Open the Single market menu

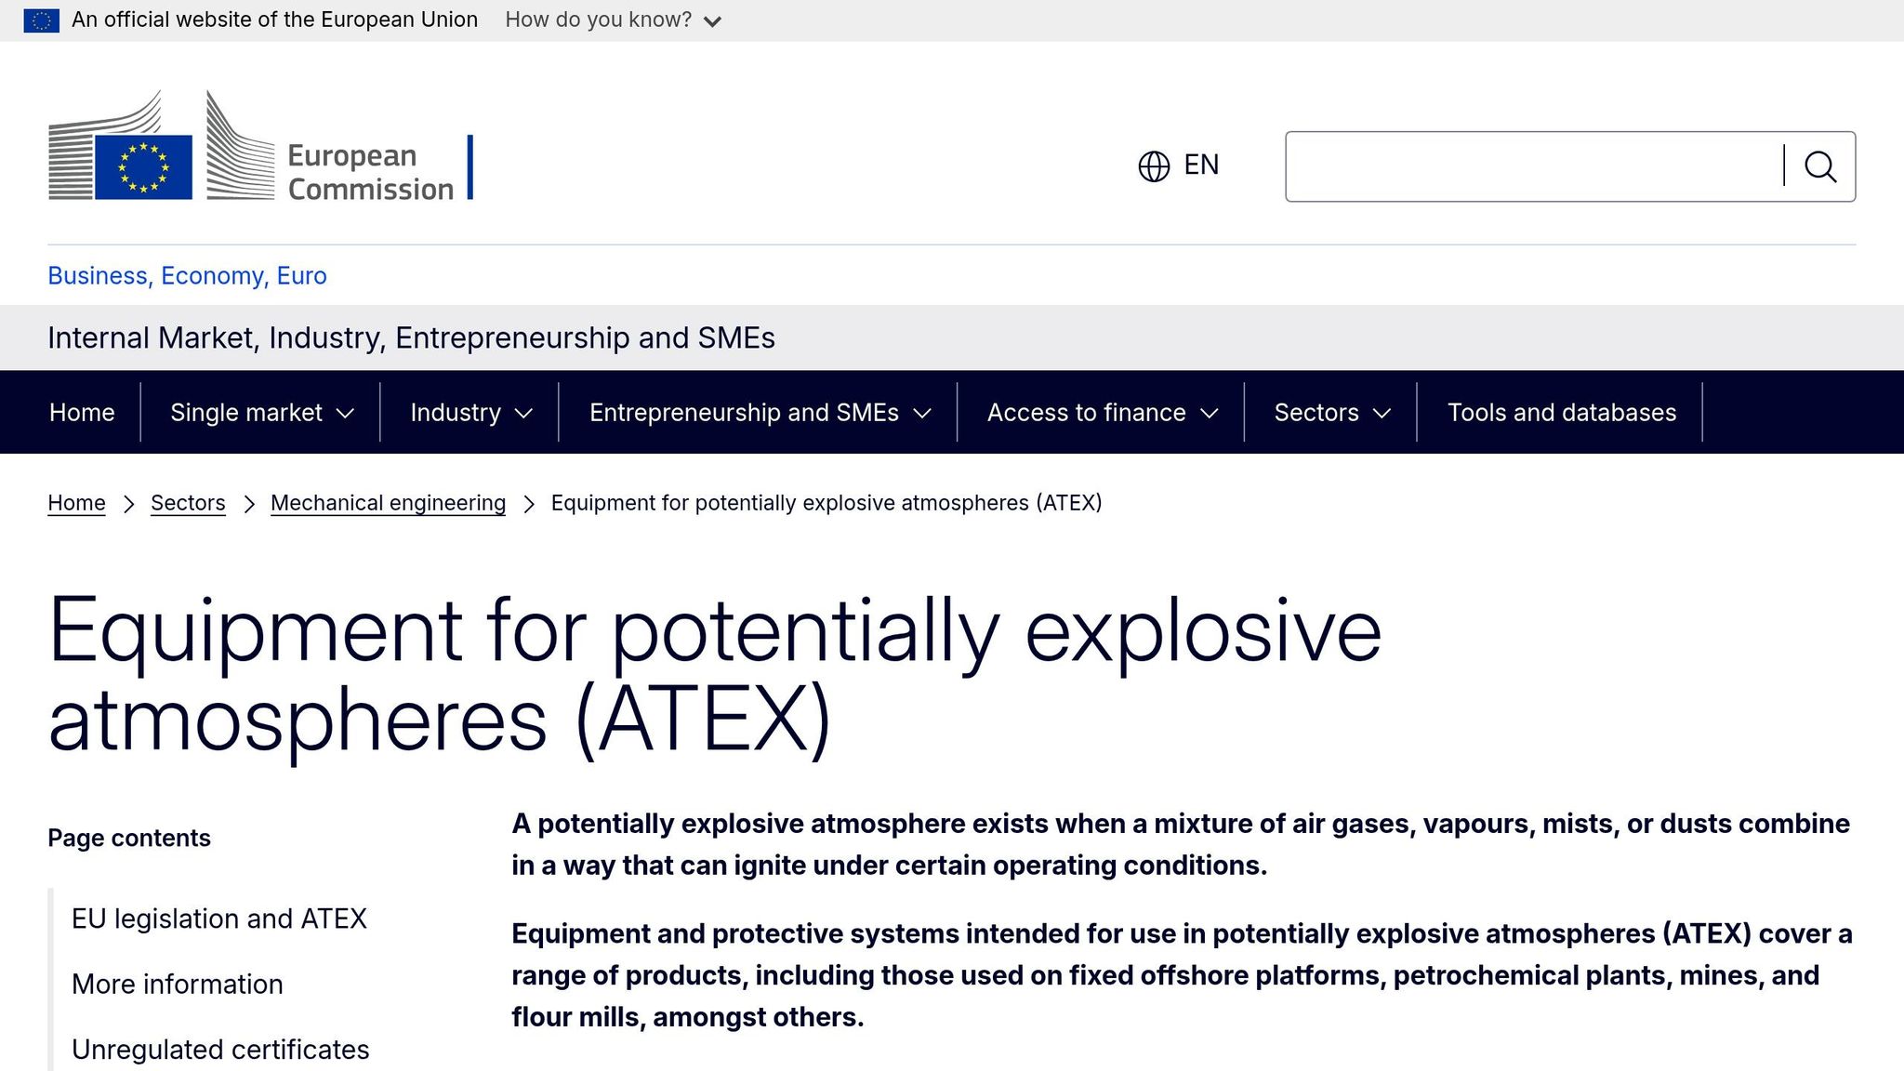point(246,412)
